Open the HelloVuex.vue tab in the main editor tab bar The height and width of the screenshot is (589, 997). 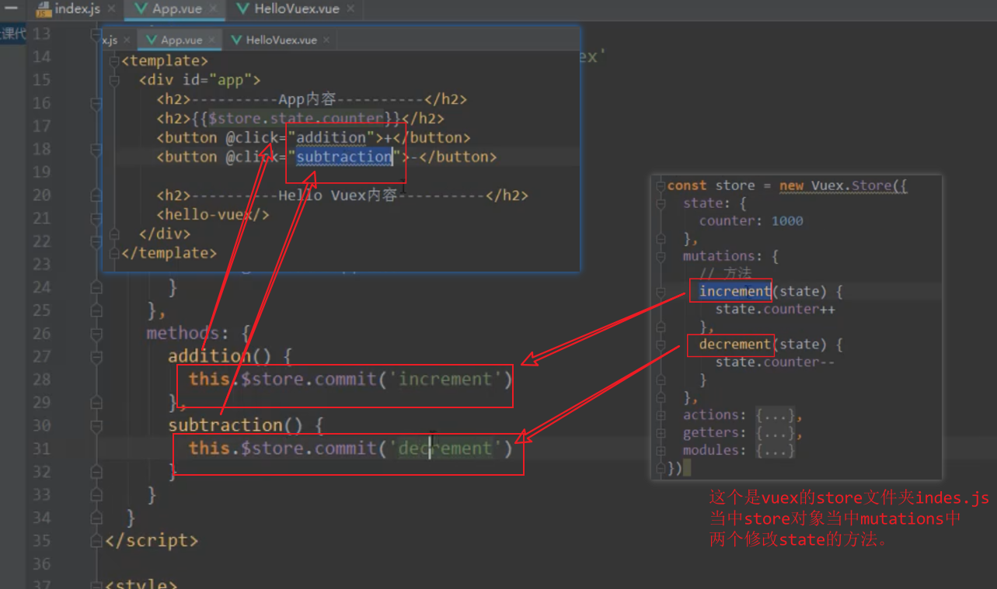tap(296, 9)
